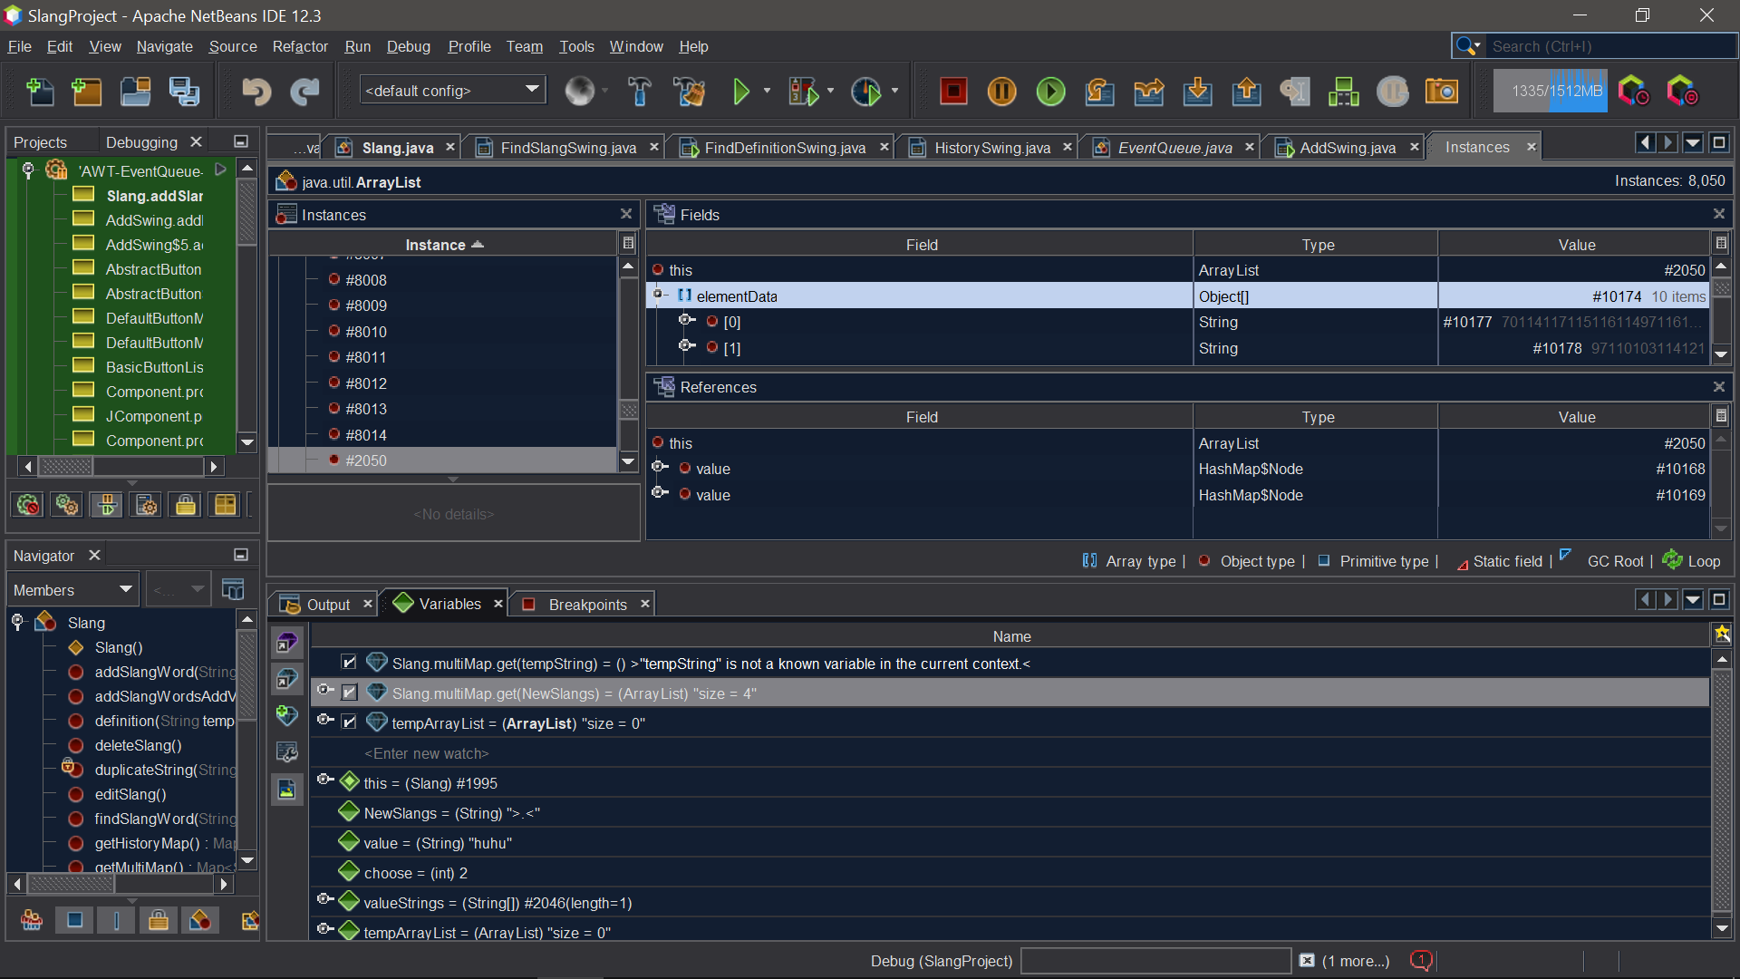Click the Step Out debugger icon
Screen dimensions: 1740x979
point(1247,92)
